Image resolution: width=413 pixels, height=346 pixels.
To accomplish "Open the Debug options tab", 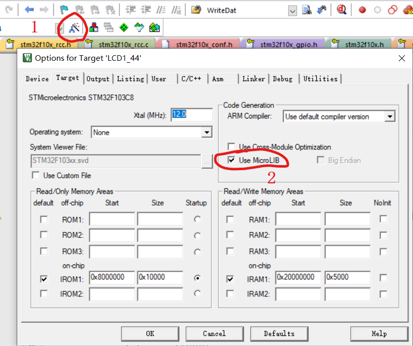I will click(x=283, y=79).
